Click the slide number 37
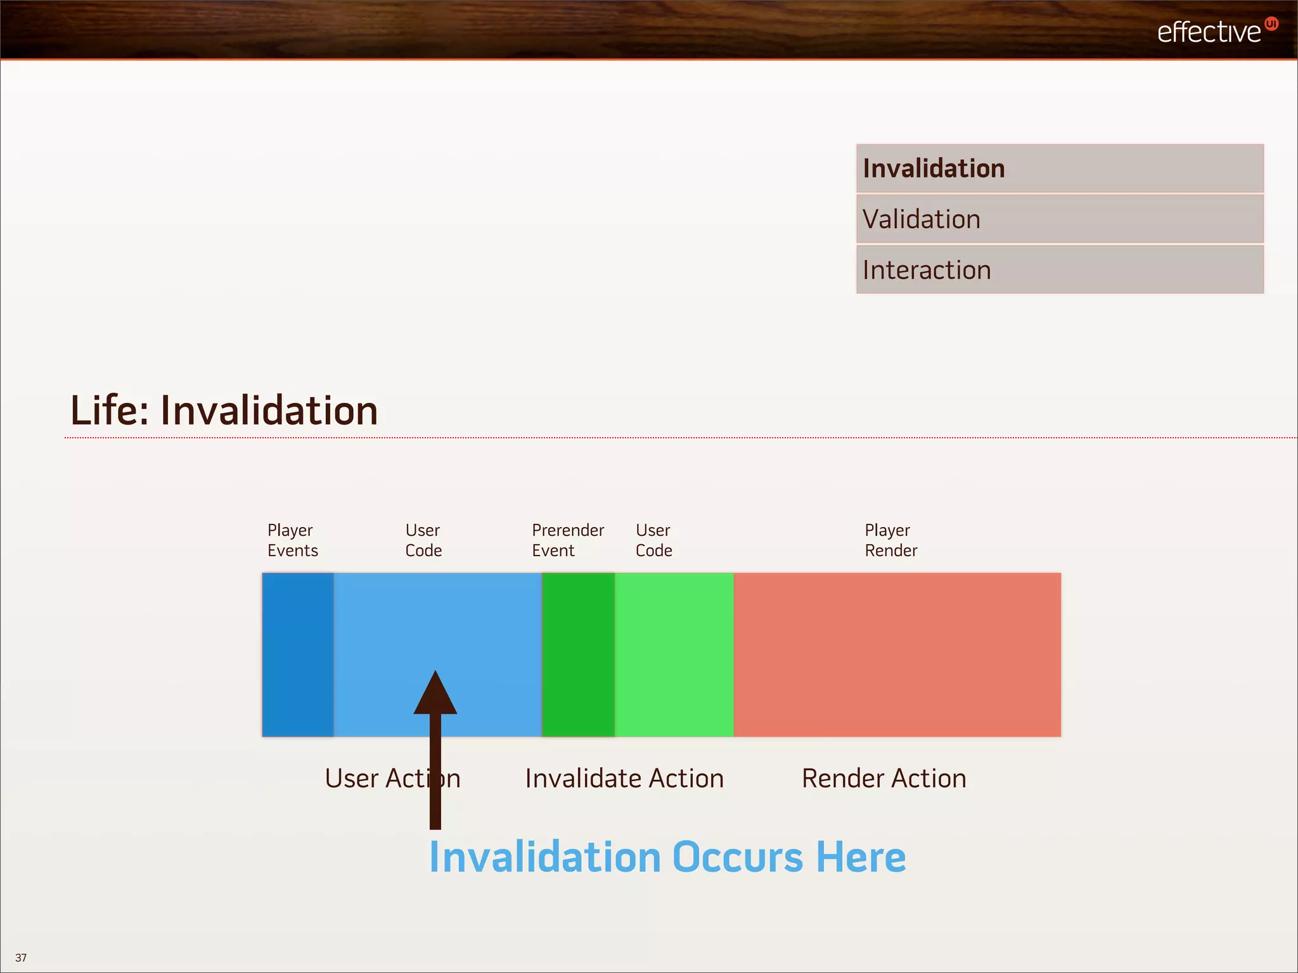Image resolution: width=1298 pixels, height=973 pixels. pyautogui.click(x=21, y=957)
